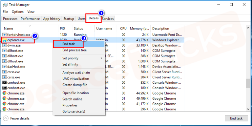
Task: Click the Chrome icon in the 296 K row
Action: (4, 109)
